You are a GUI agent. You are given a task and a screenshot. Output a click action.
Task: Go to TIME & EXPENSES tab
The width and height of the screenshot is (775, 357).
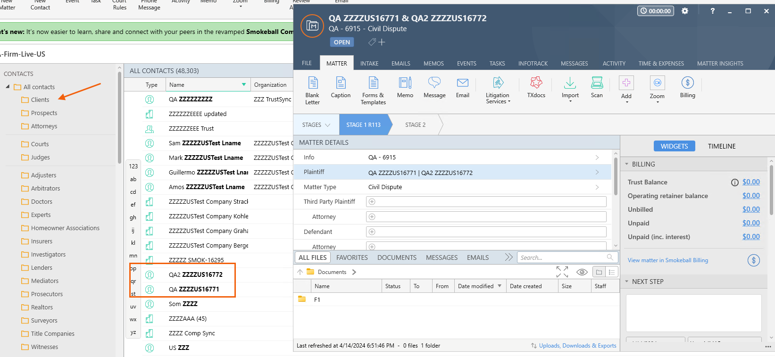point(661,63)
